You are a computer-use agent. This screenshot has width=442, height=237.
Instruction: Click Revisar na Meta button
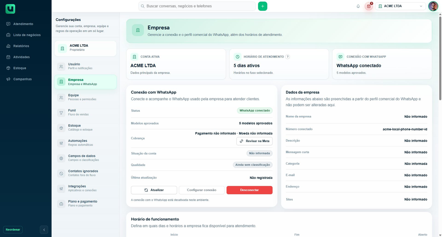(x=254, y=141)
